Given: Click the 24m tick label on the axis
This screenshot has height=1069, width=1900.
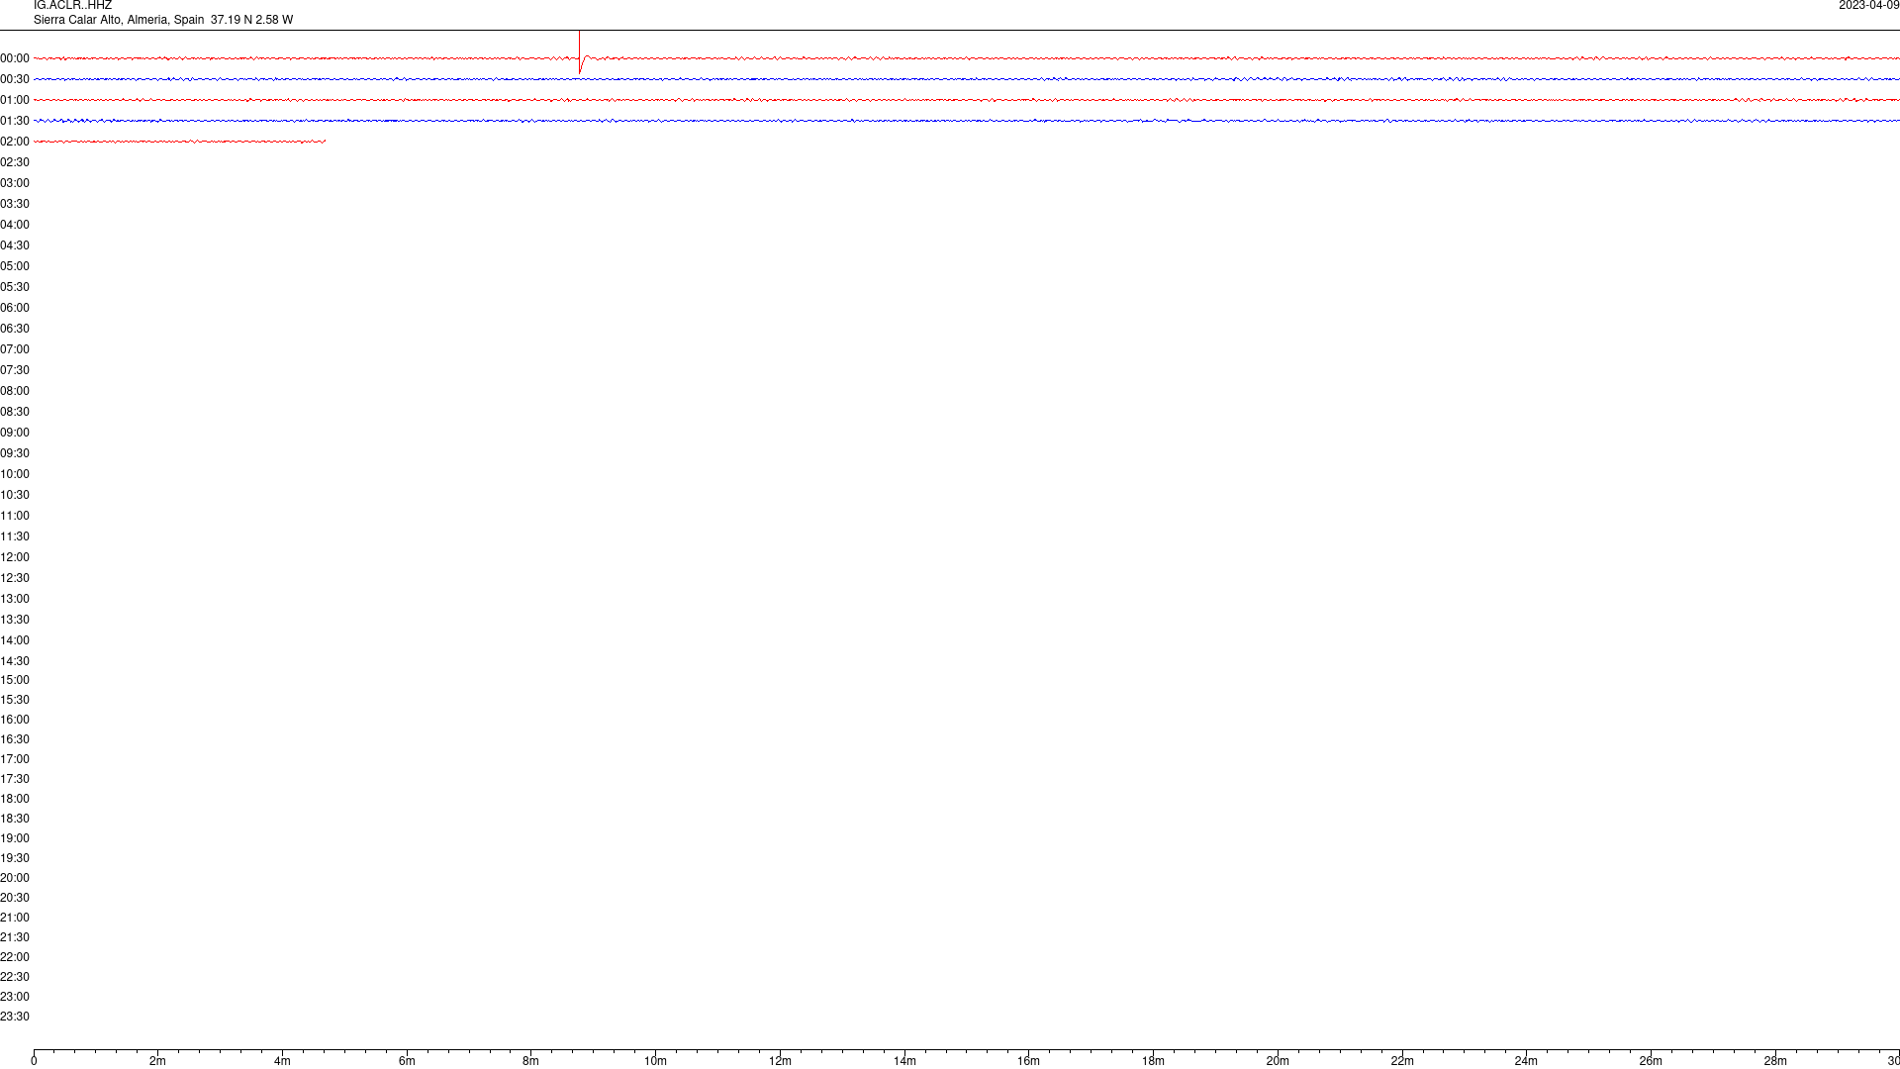Looking at the screenshot, I should point(1526,1061).
